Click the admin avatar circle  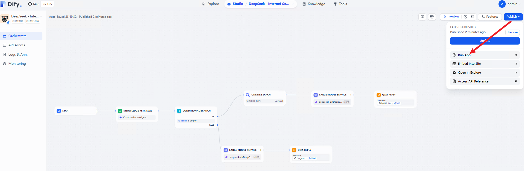pos(502,4)
